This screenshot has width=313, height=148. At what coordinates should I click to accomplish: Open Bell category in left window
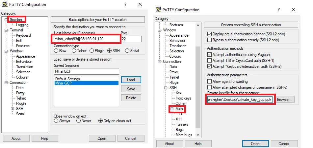(19, 41)
